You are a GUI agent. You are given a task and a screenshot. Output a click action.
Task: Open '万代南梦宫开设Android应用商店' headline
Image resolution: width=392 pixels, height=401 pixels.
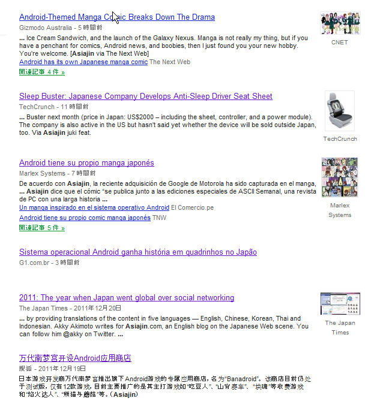tap(75, 358)
